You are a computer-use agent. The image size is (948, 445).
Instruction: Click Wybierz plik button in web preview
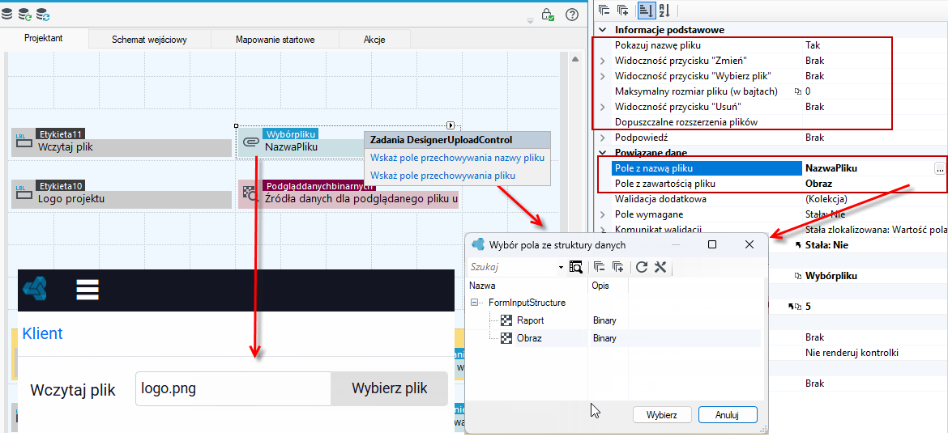pyautogui.click(x=390, y=388)
